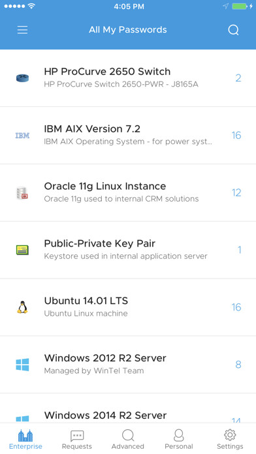Open Windows 2014 R2 Server entry
The image size is (256, 454).
pyautogui.click(x=128, y=408)
